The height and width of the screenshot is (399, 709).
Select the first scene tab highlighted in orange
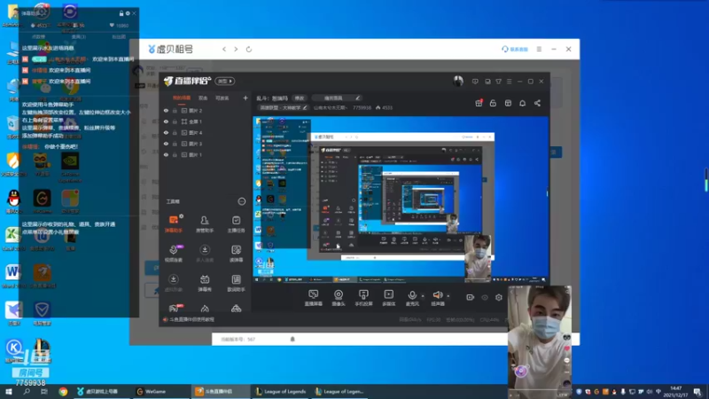point(182,98)
